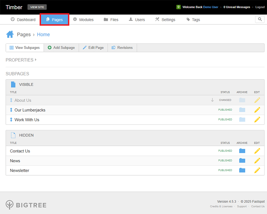Click the sort arrows beside Work With Us

11,120
